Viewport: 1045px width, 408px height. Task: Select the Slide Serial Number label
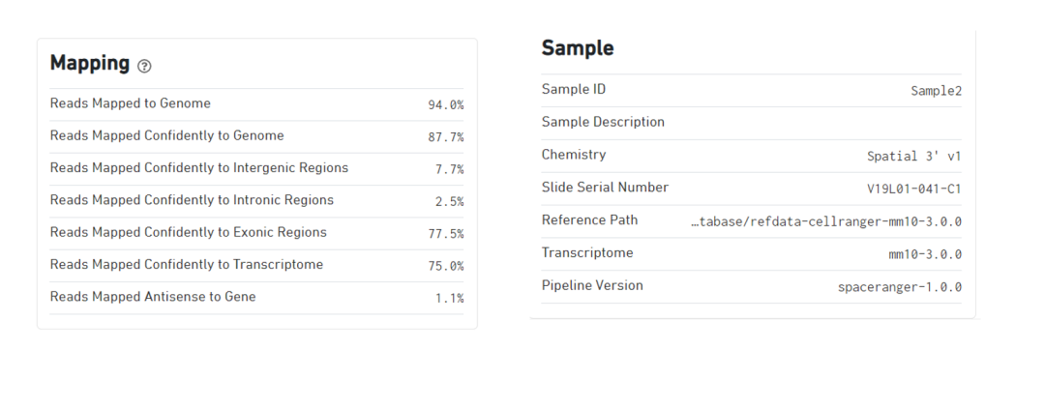pos(605,188)
